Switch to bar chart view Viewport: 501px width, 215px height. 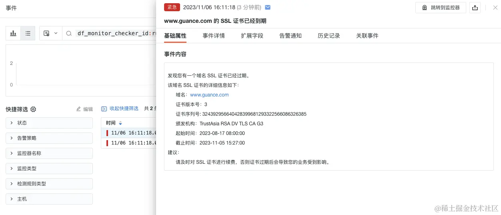pos(13,33)
